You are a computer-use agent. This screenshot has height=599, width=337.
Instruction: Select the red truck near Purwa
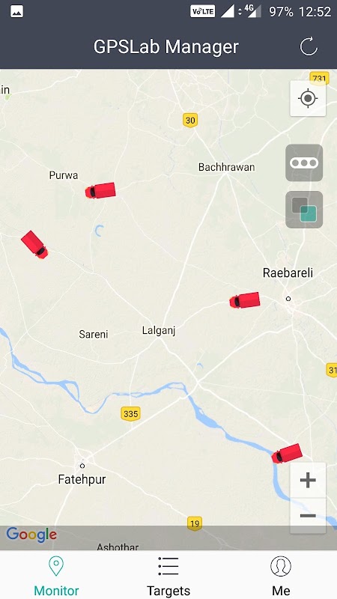tap(100, 191)
